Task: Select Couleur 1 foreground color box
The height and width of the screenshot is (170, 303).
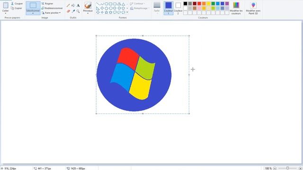Action: tap(169, 8)
